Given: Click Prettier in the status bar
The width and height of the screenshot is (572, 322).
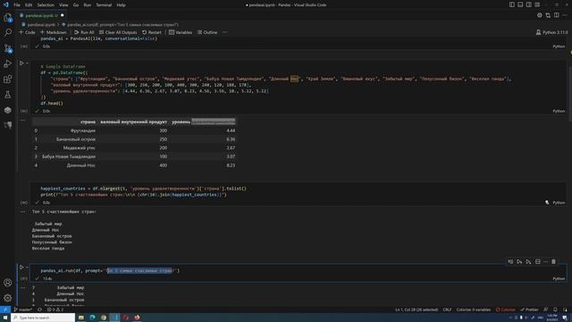Looking at the screenshot, I should click(x=529, y=309).
